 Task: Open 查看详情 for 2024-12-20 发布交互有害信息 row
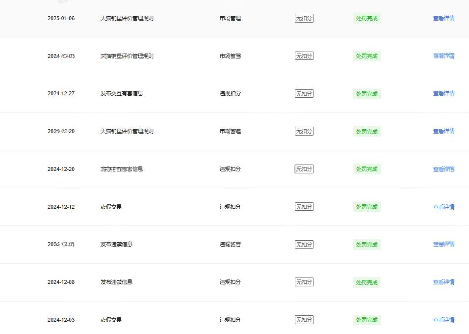click(443, 169)
